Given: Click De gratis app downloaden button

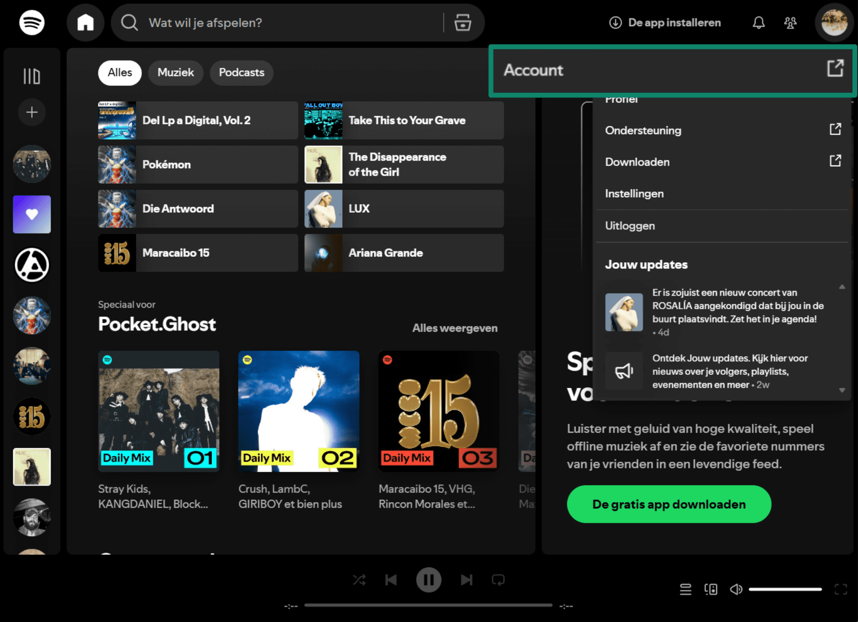Looking at the screenshot, I should click(669, 504).
